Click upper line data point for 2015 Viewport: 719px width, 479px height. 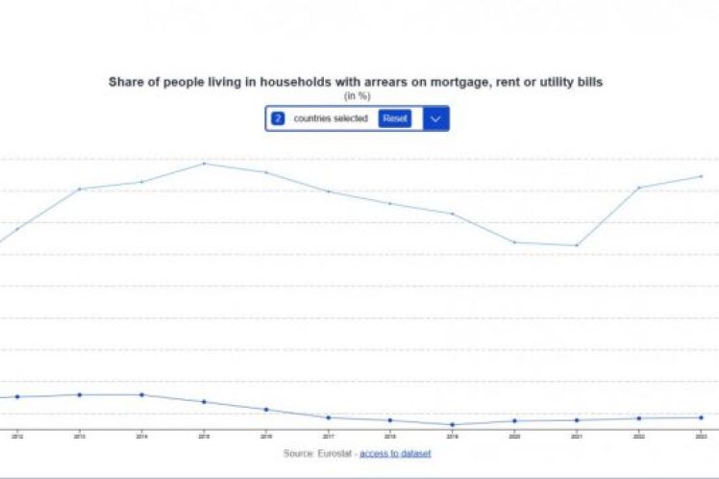pyautogui.click(x=204, y=164)
